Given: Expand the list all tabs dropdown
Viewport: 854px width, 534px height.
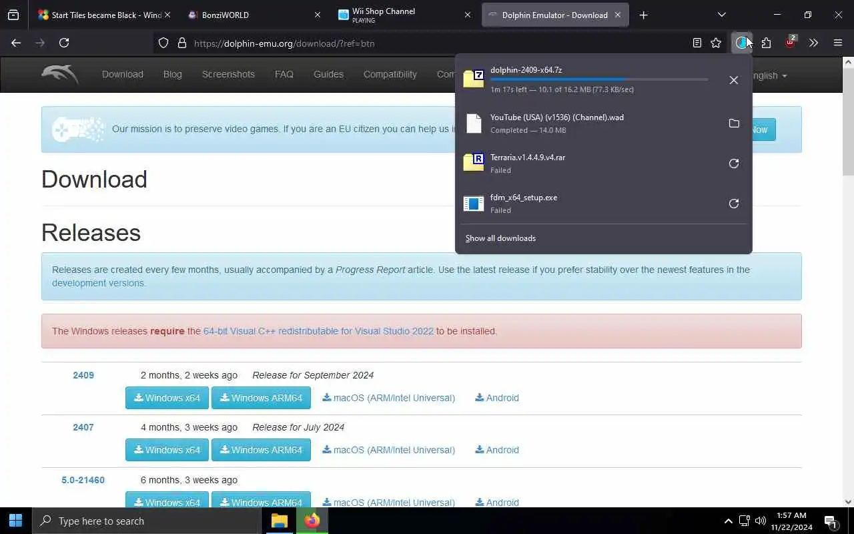Looking at the screenshot, I should point(721,15).
